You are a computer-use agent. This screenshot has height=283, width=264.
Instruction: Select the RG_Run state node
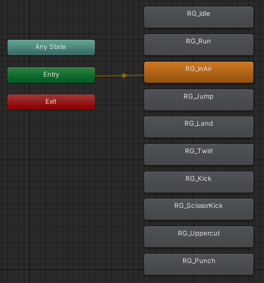pos(199,45)
